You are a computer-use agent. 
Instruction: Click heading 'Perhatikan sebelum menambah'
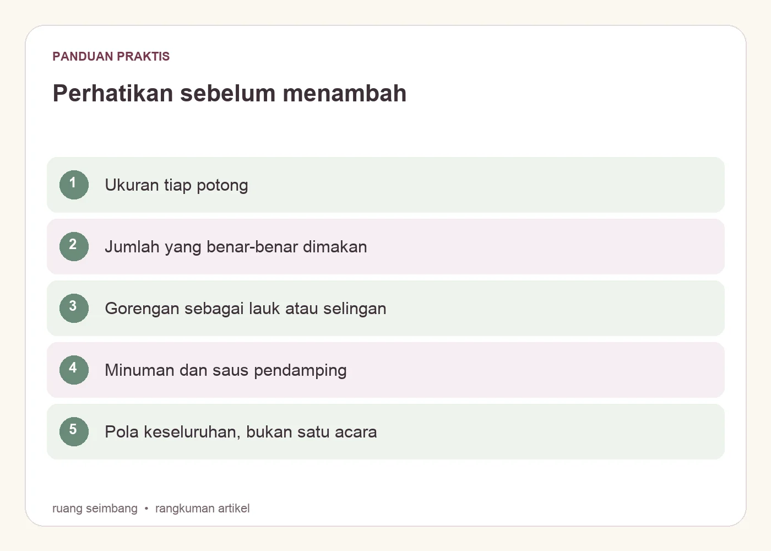coord(229,93)
